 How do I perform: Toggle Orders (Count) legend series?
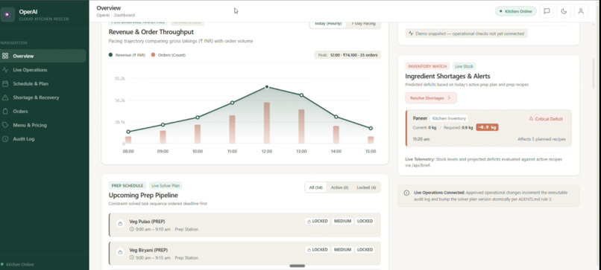(169, 55)
